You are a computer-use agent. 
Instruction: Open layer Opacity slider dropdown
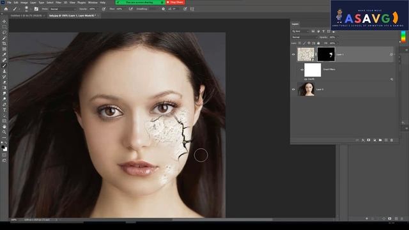coord(337,37)
